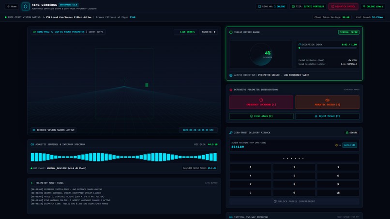The width and height of the screenshot is (390, 219).
Task: Activate Emergency Lockdown
Action: [x=261, y=102]
